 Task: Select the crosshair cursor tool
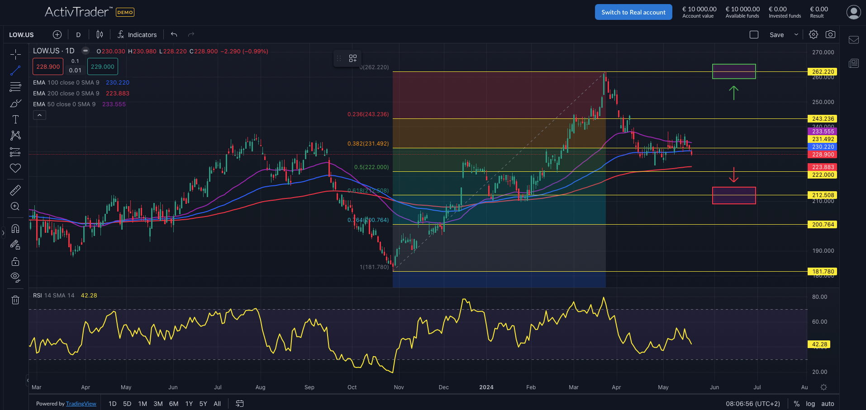pyautogui.click(x=15, y=55)
